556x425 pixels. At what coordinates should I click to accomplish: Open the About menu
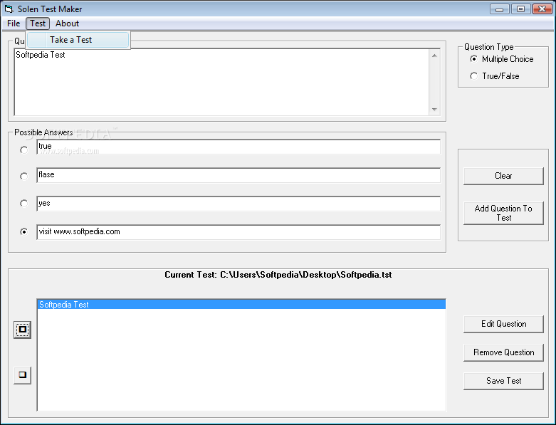pos(67,23)
